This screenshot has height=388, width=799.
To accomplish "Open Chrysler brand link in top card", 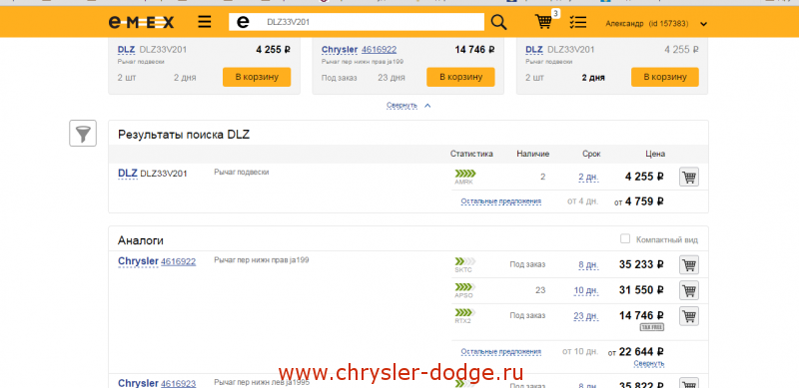I will (340, 50).
